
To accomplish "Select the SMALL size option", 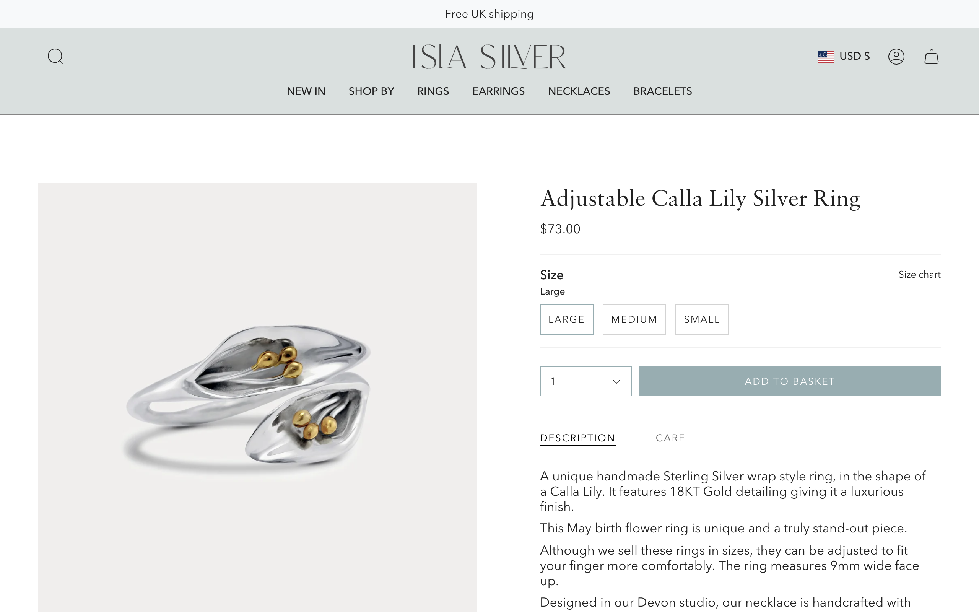I will click(702, 319).
